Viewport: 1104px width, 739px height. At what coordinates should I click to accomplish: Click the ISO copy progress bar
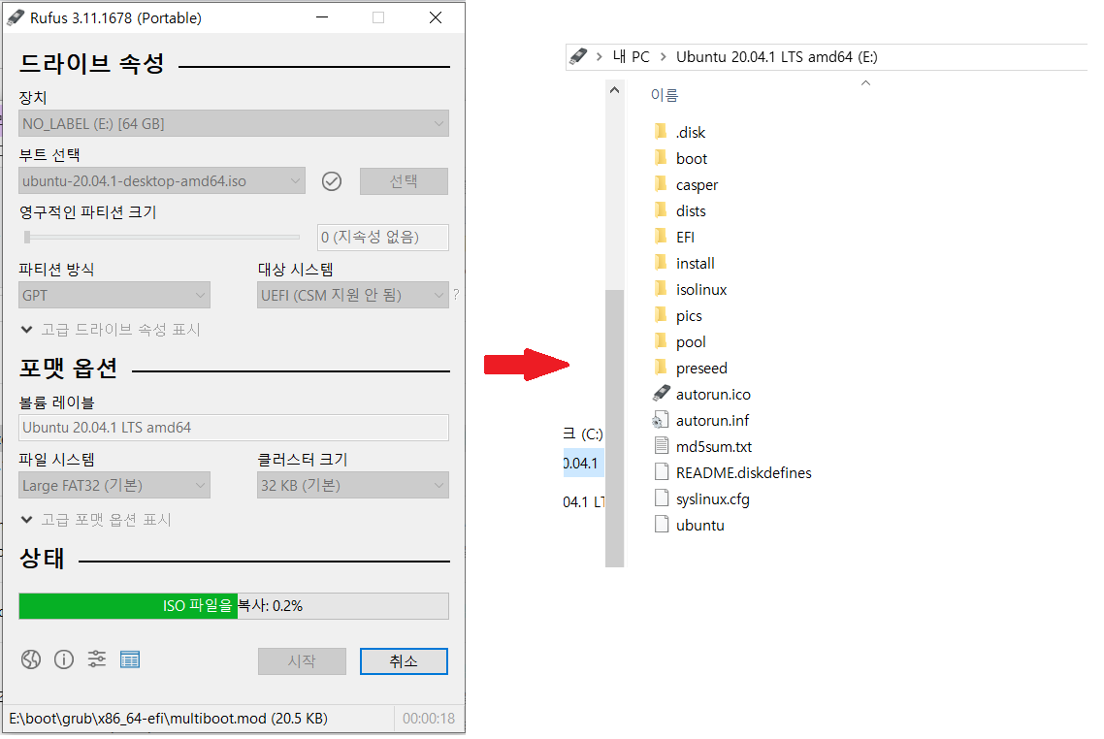tap(234, 606)
